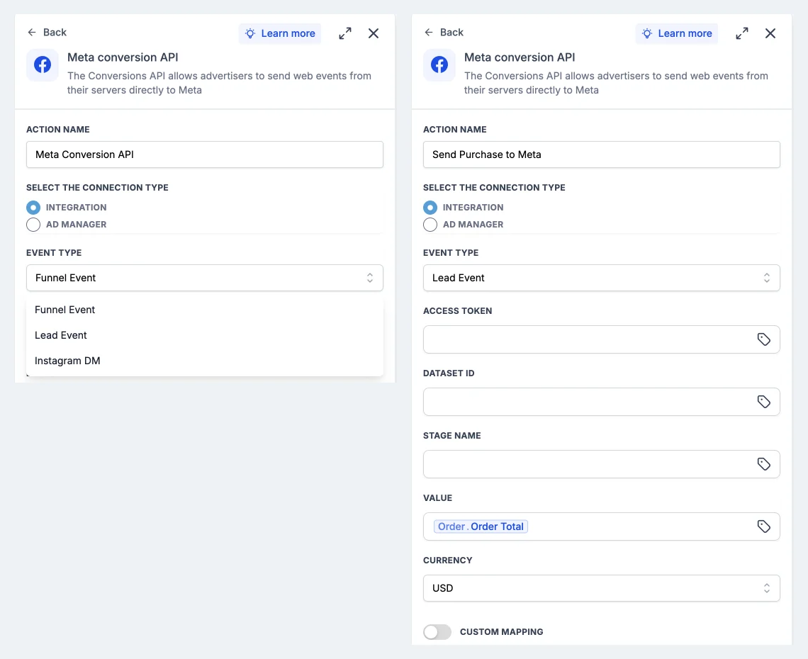Choose Instagram DM from the dropdown list
The height and width of the screenshot is (659, 808).
205,361
